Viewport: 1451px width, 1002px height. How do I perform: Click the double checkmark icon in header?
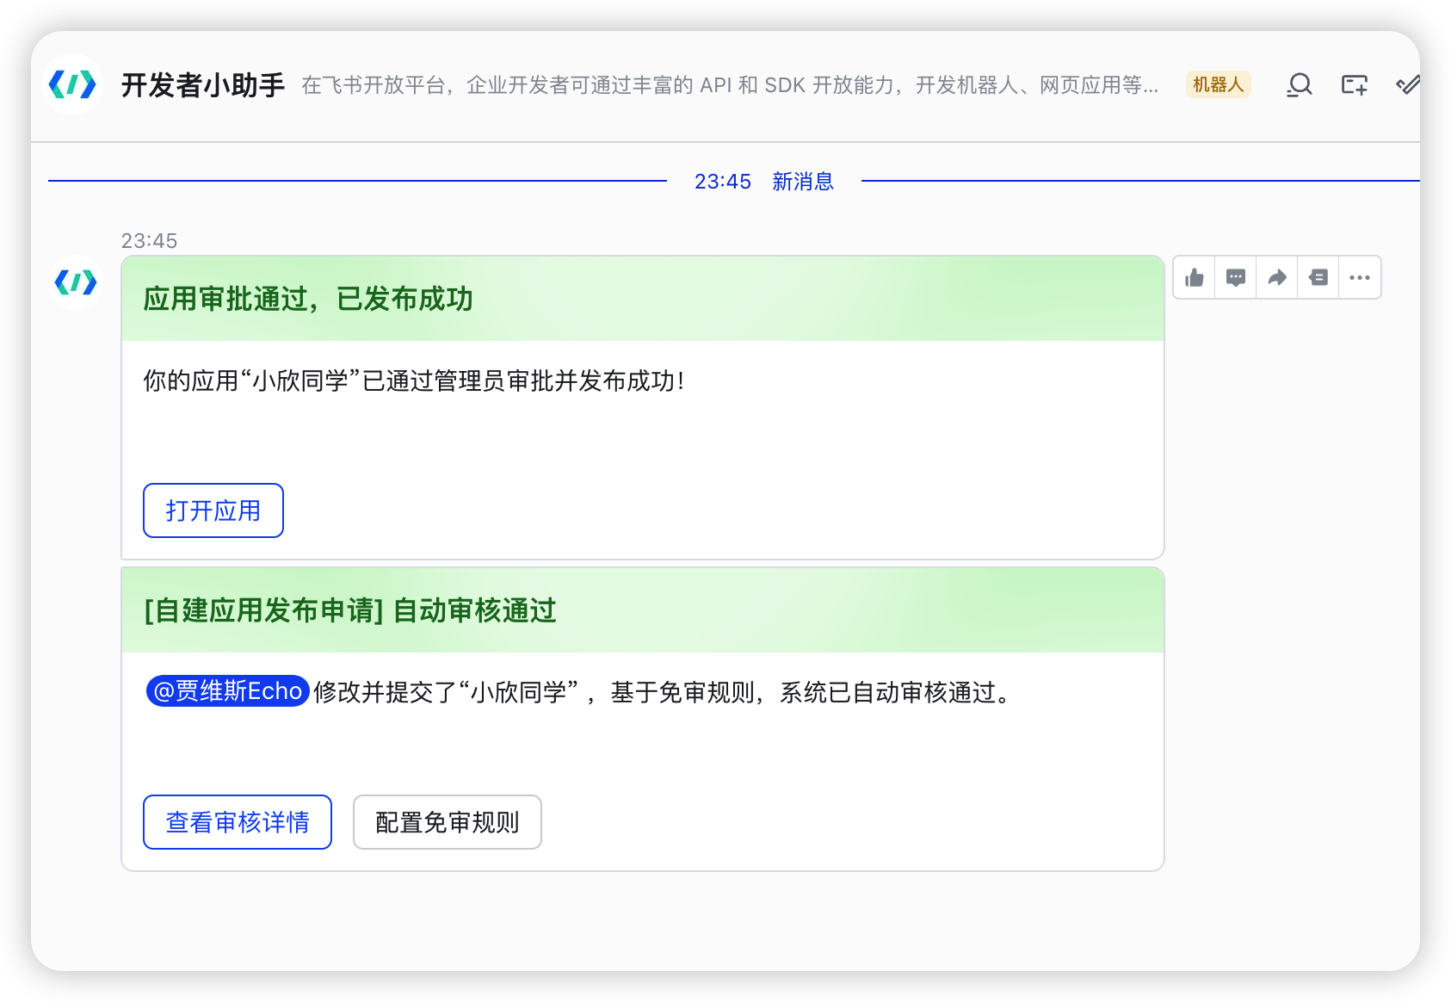(1407, 85)
